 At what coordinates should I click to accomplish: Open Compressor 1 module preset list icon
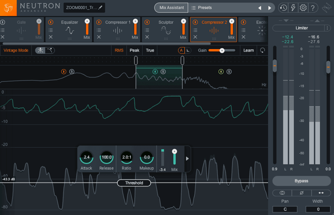(99, 30)
